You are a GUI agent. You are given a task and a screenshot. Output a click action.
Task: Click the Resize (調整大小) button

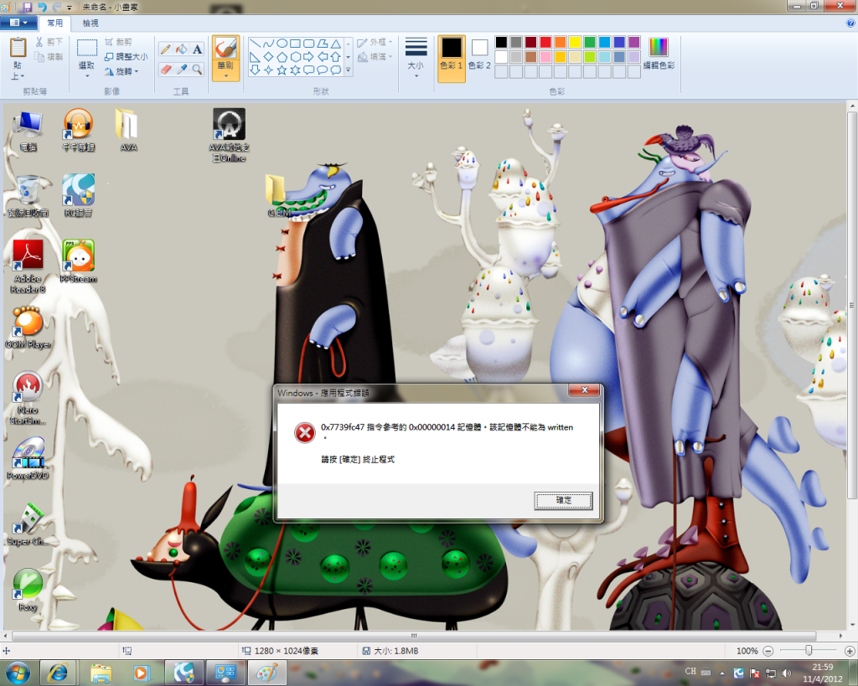[126, 57]
